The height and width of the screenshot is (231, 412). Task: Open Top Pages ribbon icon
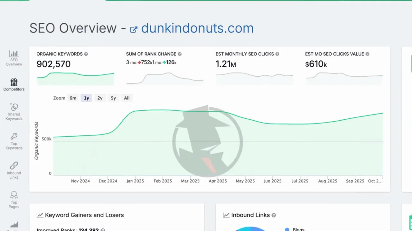pos(14,195)
